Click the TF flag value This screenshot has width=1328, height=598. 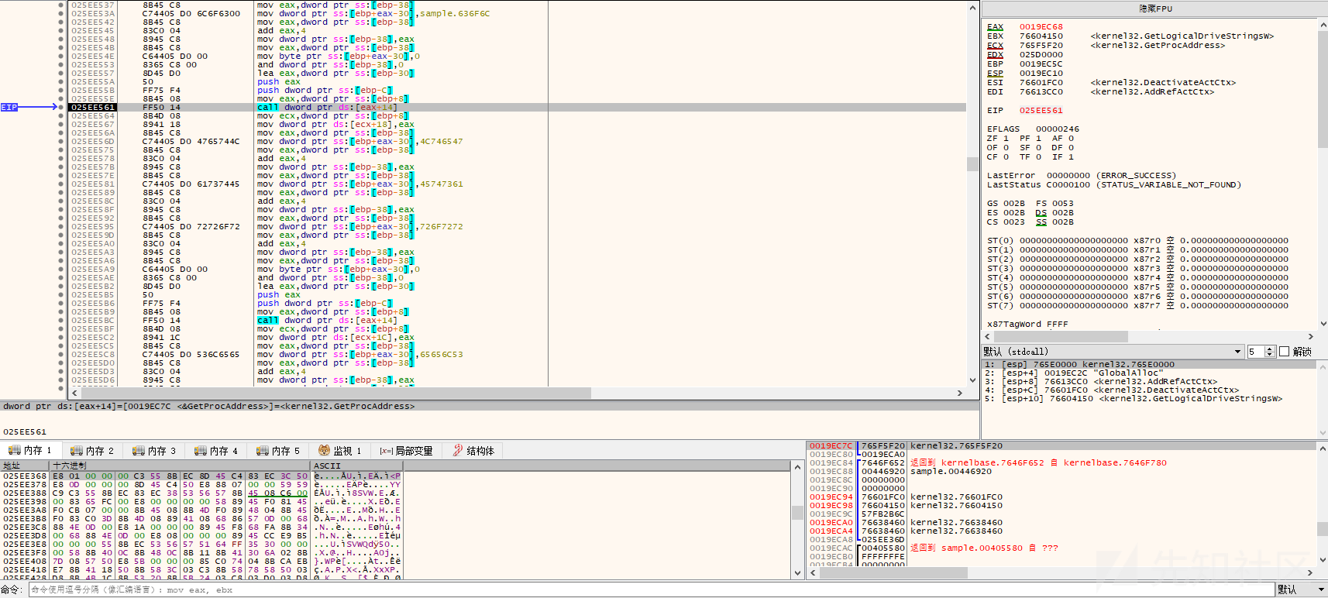point(1038,157)
